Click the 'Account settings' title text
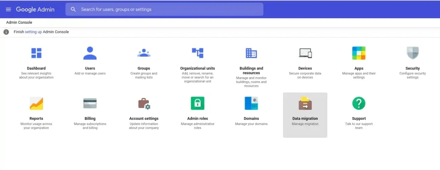This screenshot has width=440, height=170. [144, 119]
